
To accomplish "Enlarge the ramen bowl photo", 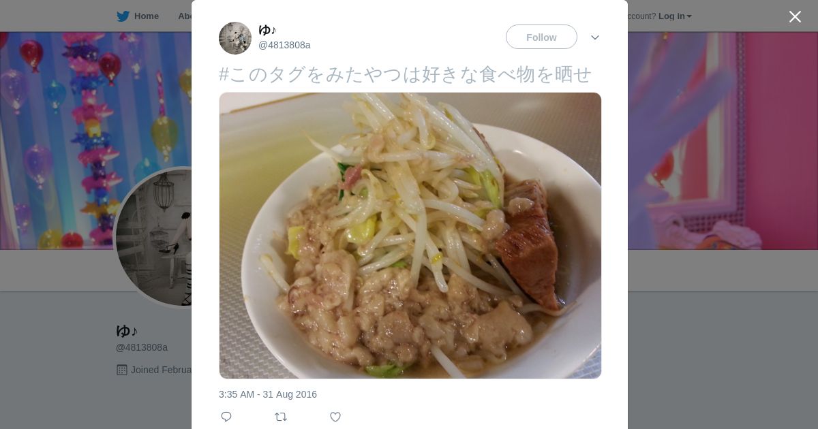I will [x=410, y=236].
